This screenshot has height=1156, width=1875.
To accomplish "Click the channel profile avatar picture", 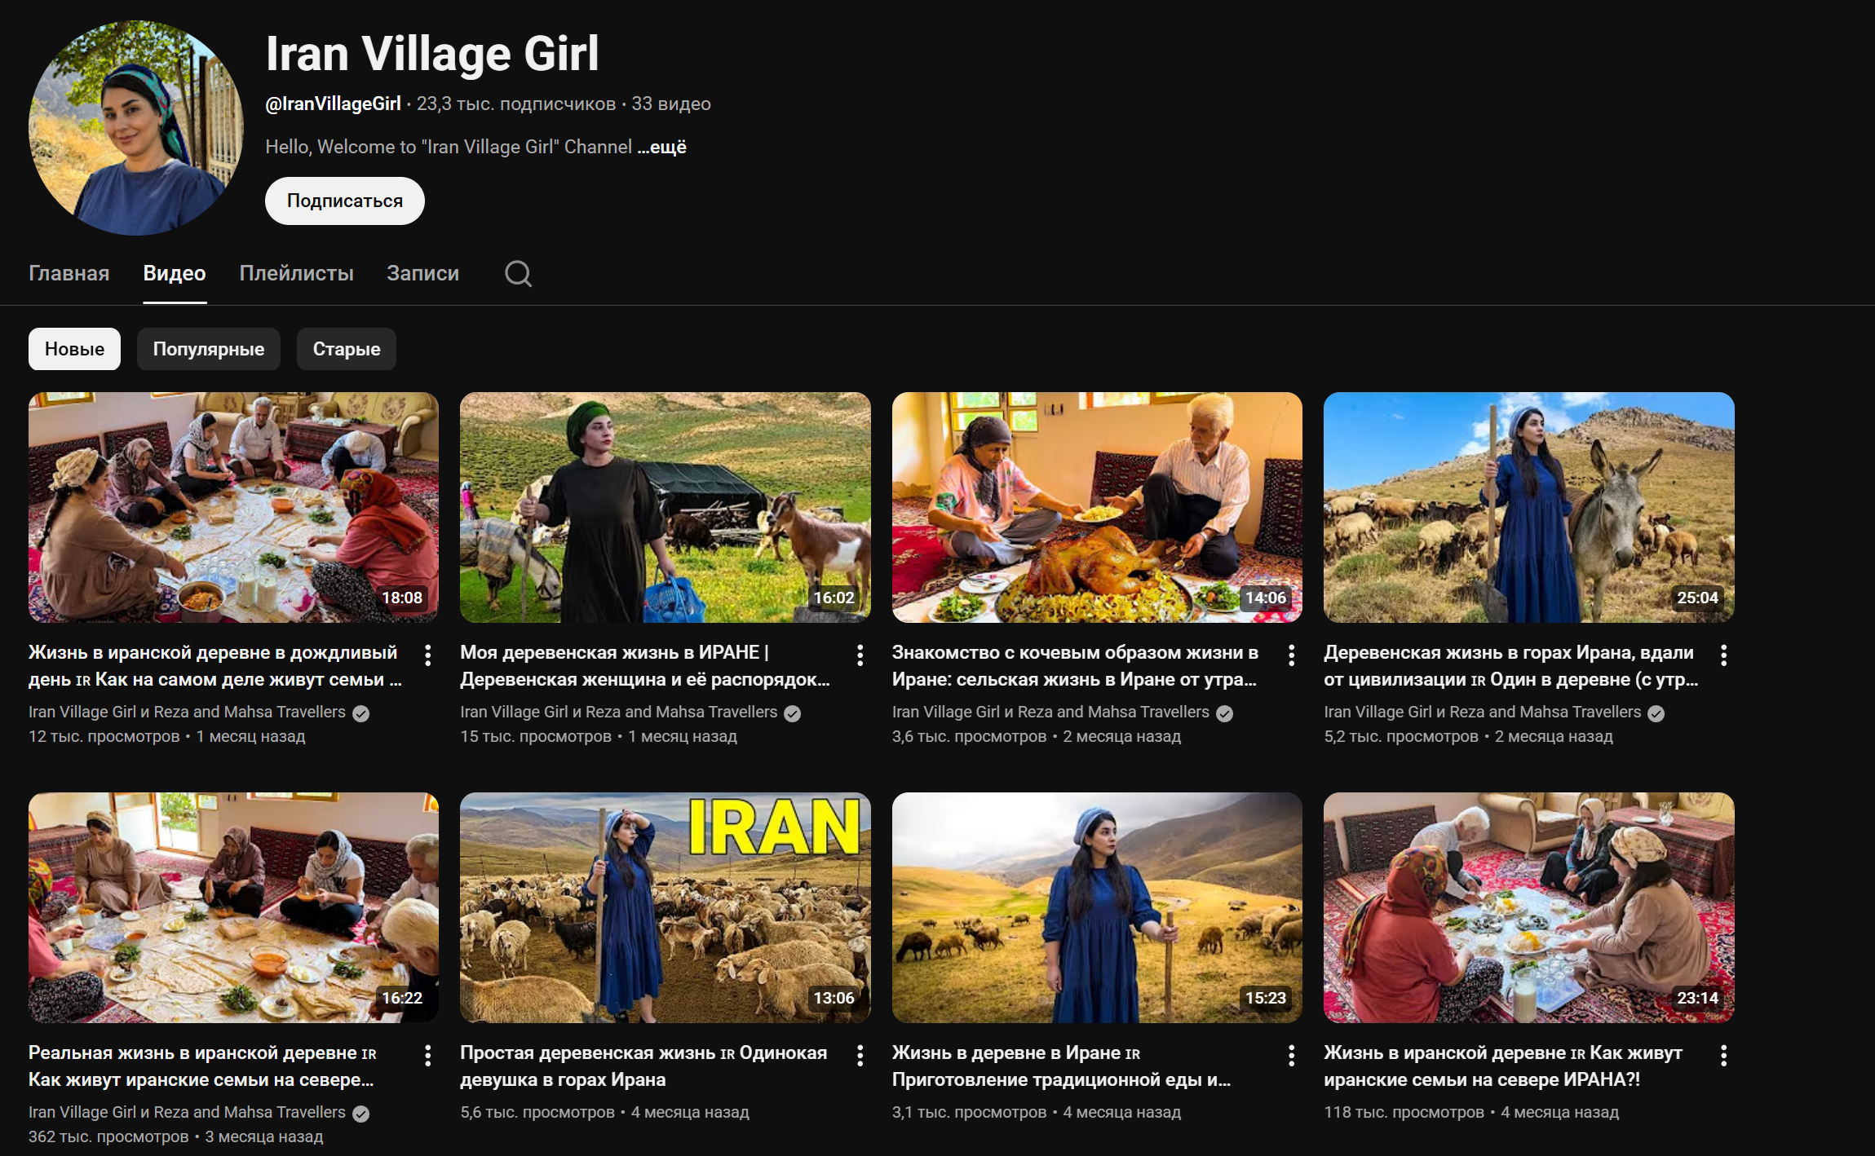I will [135, 128].
